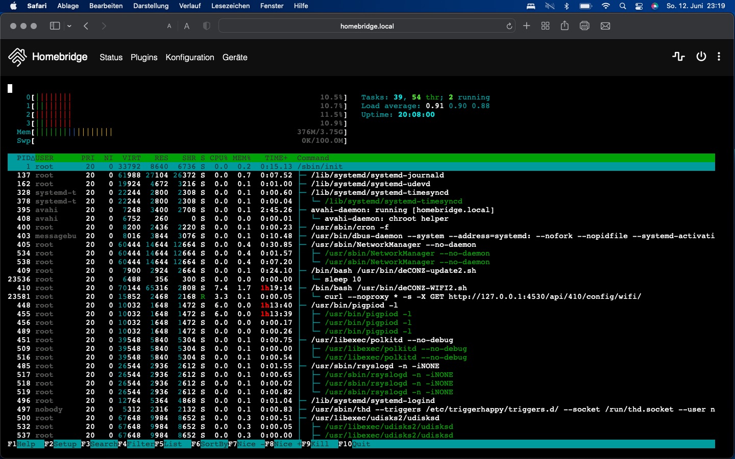
Task: Click the Homebridge power restart icon
Action: [x=701, y=57]
